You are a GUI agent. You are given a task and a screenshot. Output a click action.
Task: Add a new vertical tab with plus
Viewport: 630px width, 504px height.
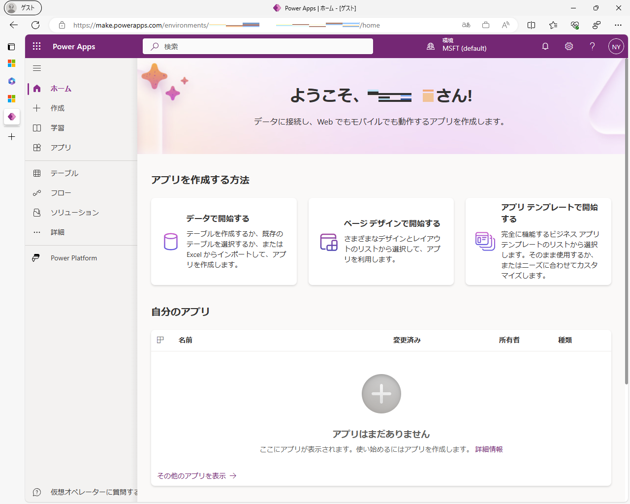click(x=12, y=137)
